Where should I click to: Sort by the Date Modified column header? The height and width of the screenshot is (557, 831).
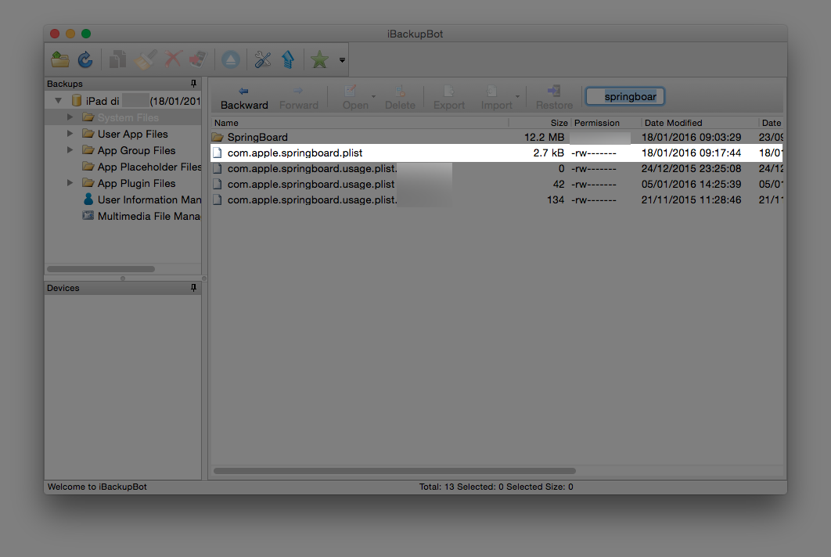coord(699,123)
